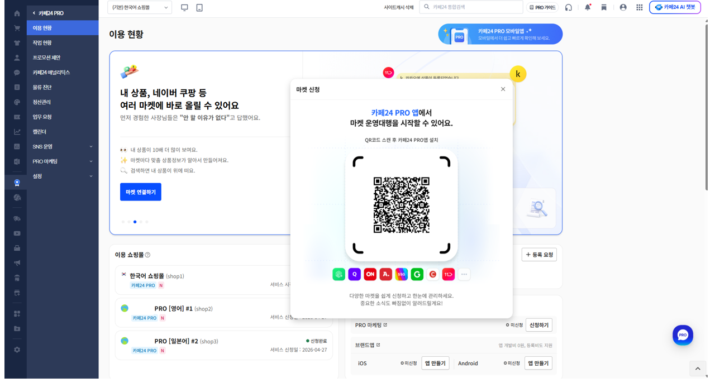
Task: Open headset customer support icon
Action: 569,7
